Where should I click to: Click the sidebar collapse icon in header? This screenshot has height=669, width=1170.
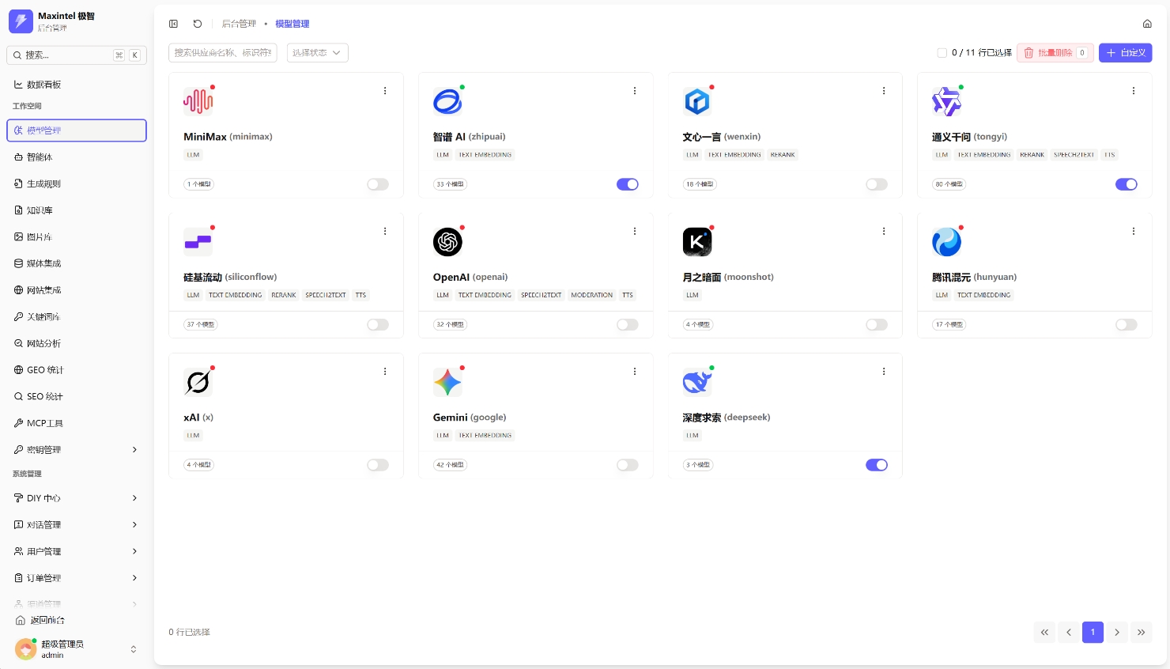coord(174,24)
